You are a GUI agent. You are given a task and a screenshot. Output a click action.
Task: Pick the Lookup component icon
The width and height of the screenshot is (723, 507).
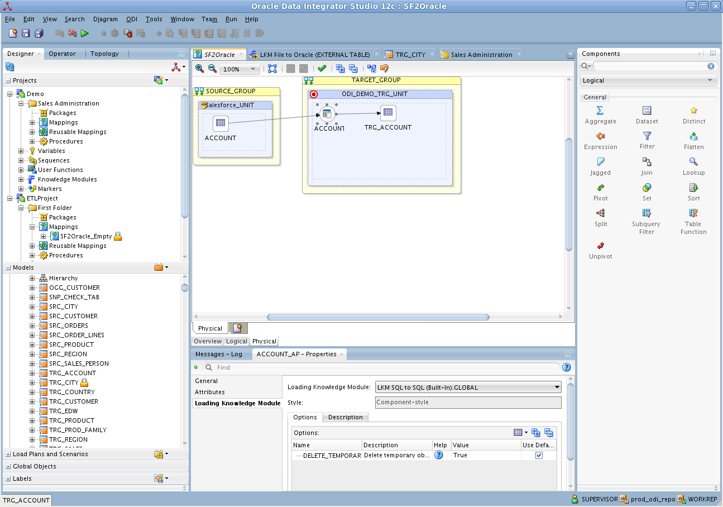click(x=693, y=162)
